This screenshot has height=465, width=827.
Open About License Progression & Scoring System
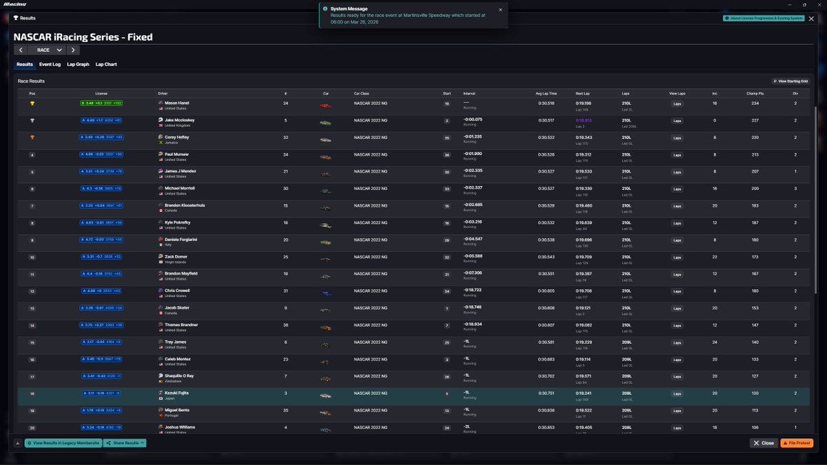coord(764,18)
